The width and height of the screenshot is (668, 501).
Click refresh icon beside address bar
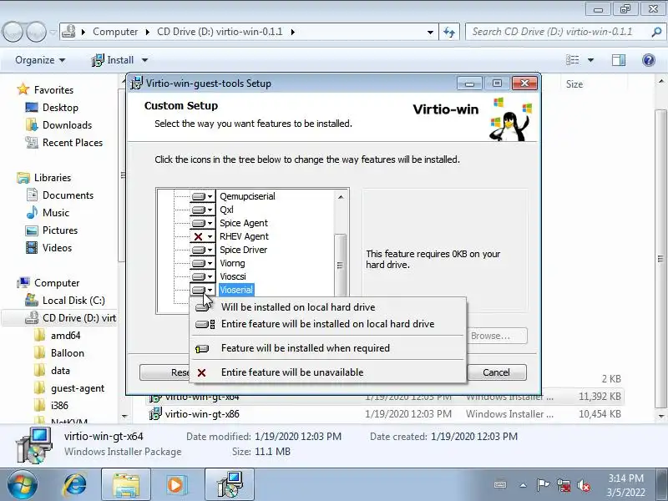pyautogui.click(x=449, y=32)
